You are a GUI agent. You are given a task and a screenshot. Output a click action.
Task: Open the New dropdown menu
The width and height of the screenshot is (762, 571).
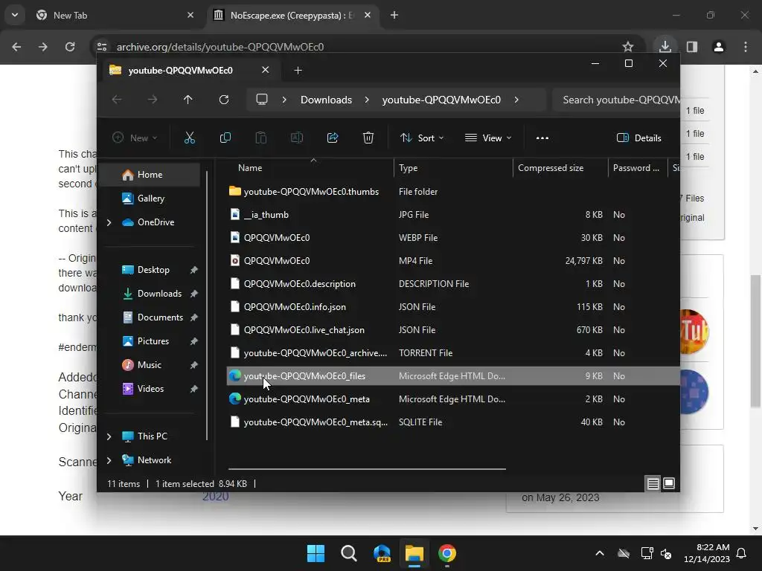135,138
